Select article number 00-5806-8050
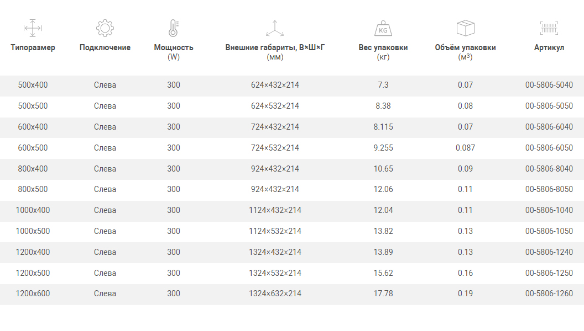The height and width of the screenshot is (331, 584). (549, 189)
